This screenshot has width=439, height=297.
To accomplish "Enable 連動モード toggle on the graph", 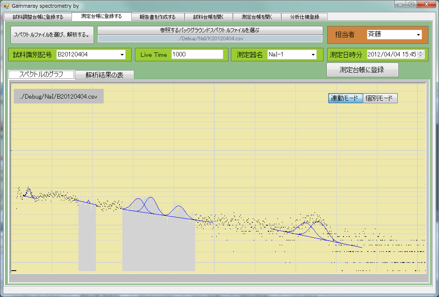I will point(345,98).
